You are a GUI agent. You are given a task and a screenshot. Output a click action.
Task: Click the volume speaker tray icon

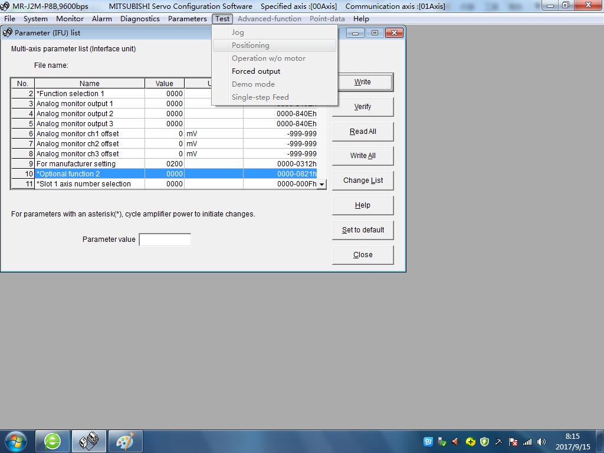[541, 442]
